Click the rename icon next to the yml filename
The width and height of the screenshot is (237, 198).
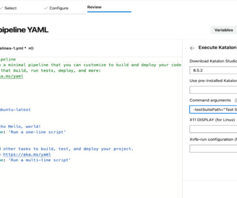tap(31, 48)
